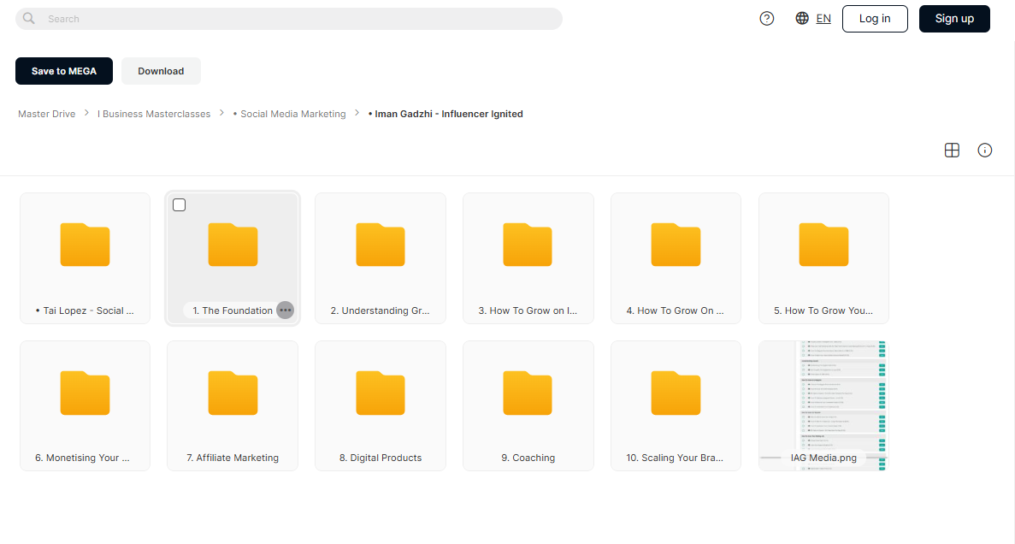
Task: Open folder icon for 10. Scaling Your Bra...
Action: [676, 393]
